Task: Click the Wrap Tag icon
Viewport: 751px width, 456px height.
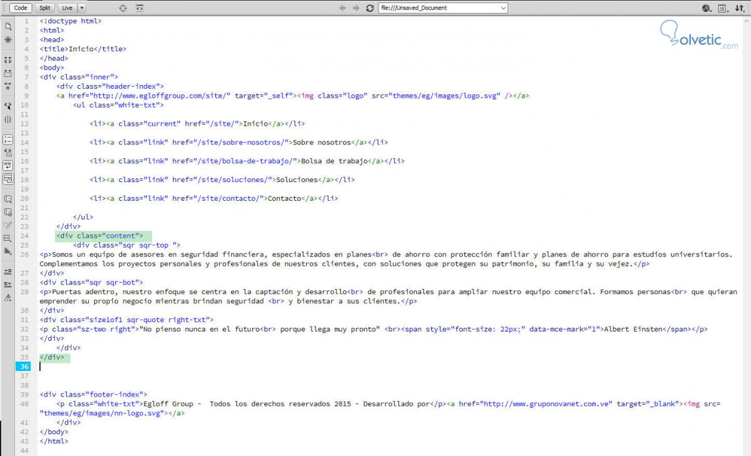Action: point(8,225)
